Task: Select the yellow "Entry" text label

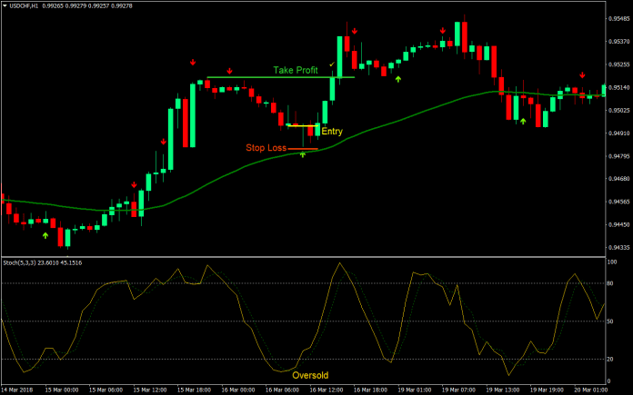Action: 332,132
